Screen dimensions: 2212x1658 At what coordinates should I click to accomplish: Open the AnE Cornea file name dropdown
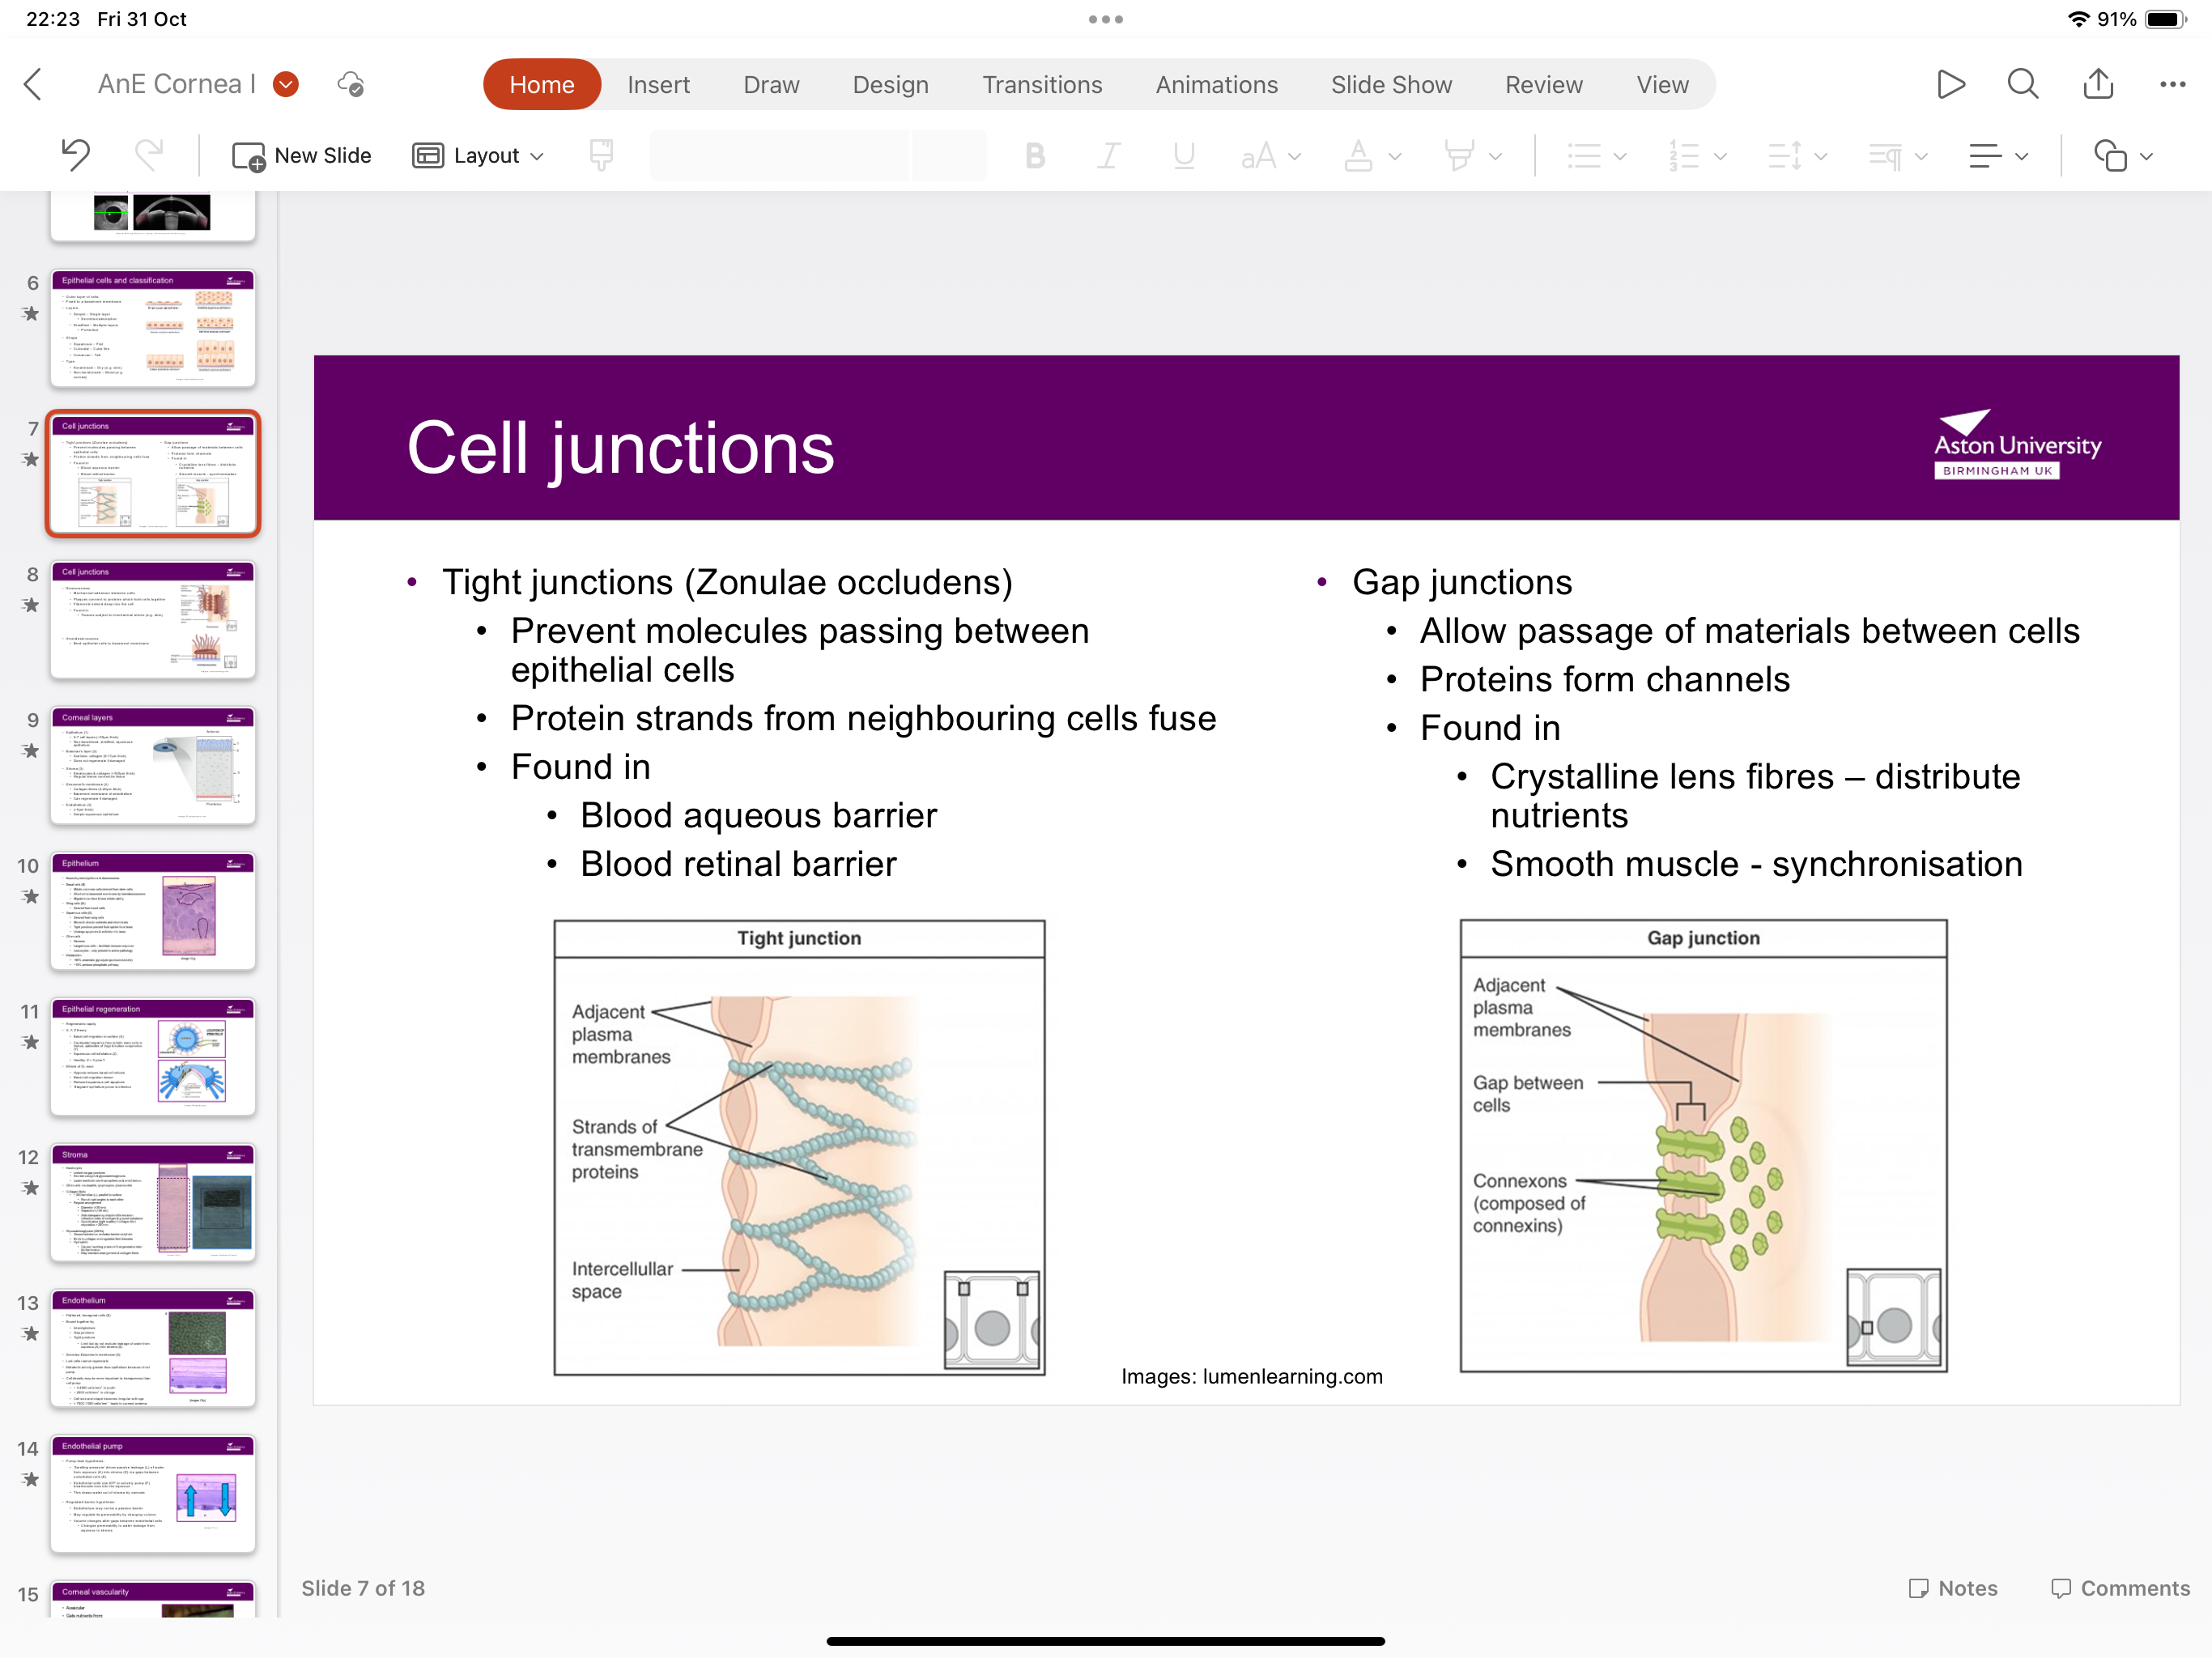tap(286, 84)
